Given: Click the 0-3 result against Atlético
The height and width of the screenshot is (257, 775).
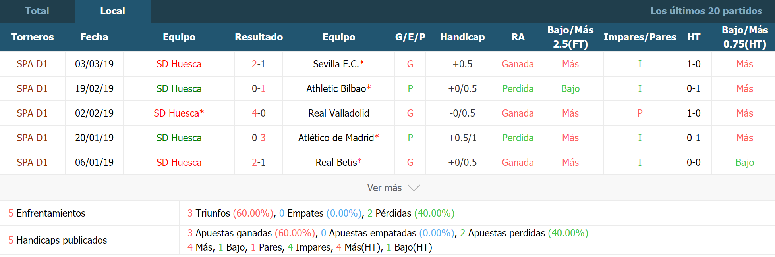Looking at the screenshot, I should click(259, 138).
